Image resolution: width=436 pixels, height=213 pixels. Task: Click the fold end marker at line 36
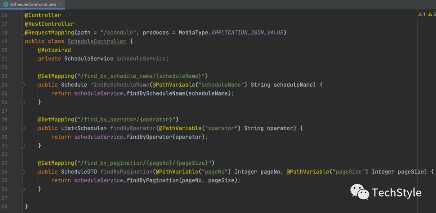(x=23, y=189)
